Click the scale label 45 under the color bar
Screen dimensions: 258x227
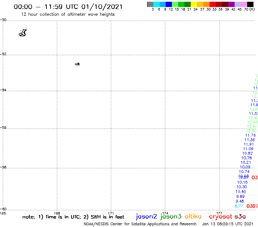(x=240, y=9)
